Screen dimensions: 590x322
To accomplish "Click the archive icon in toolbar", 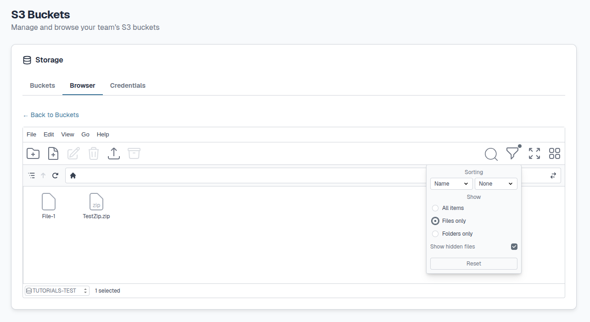I will pos(134,153).
